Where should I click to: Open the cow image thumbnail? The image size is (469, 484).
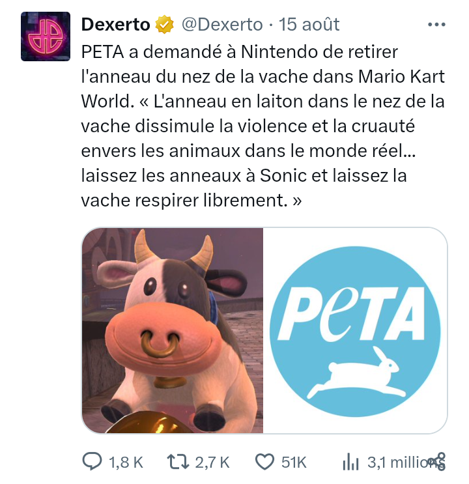172,330
